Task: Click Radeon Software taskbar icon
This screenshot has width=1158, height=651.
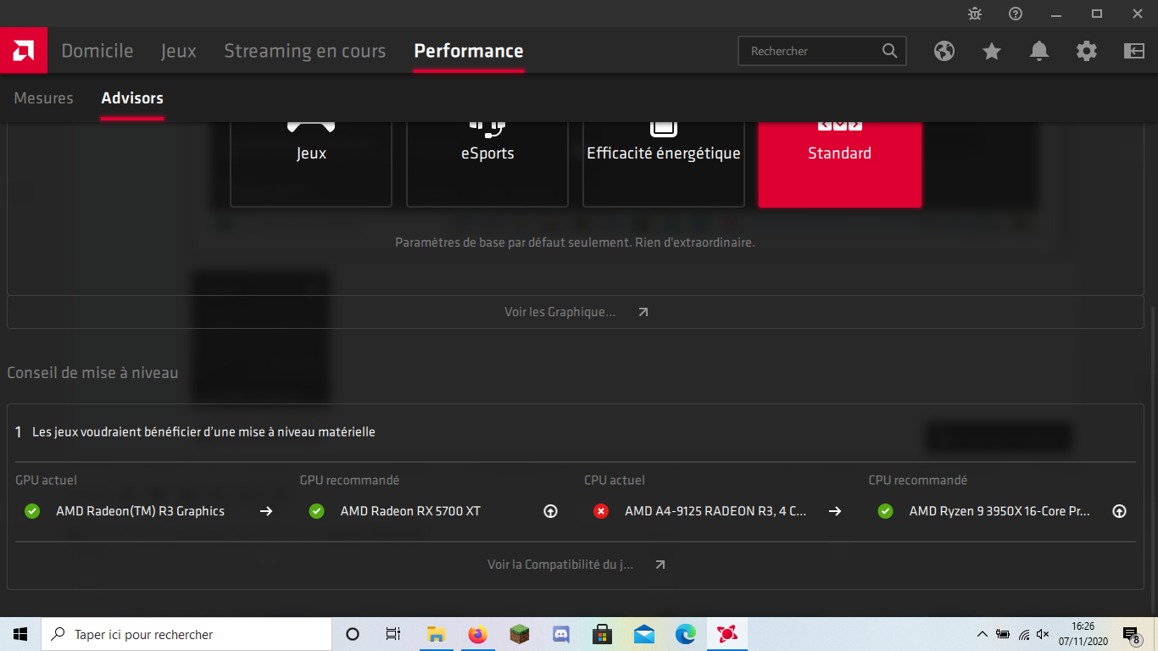Action: point(727,634)
